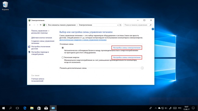The height and width of the screenshot is (111, 198).
Task: Open the volume speaker tray icon
Action: pyautogui.click(x=166, y=108)
